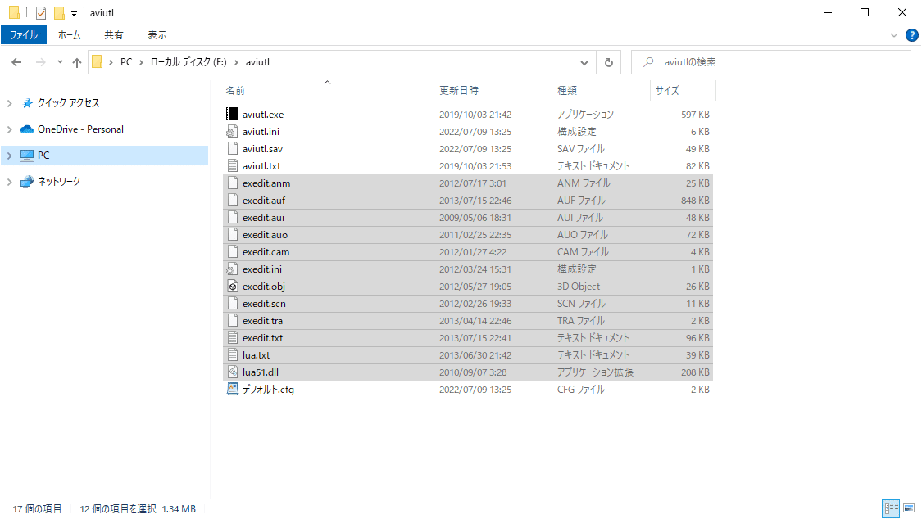
Task: Click the exedit.auo file icon
Action: tap(232, 235)
